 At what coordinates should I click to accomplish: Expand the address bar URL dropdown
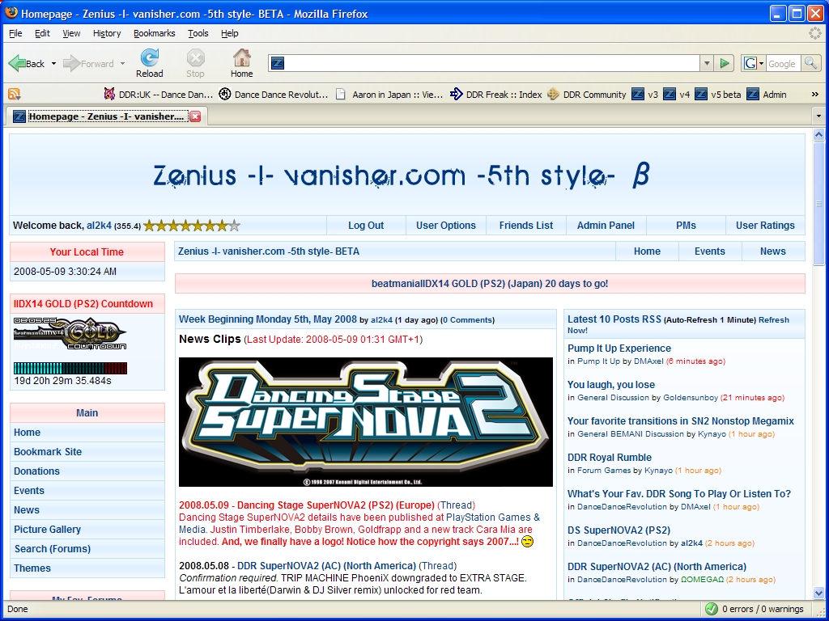tap(707, 63)
